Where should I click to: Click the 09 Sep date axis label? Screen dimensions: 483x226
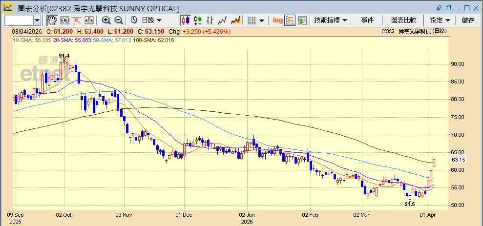tap(15, 214)
